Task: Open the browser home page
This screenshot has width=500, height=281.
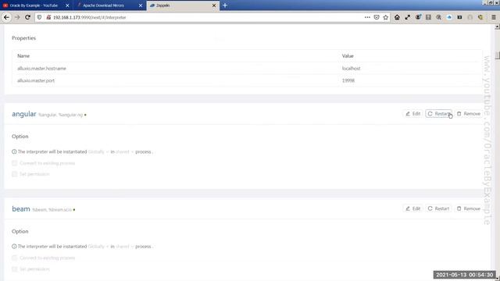Action: (x=397, y=17)
